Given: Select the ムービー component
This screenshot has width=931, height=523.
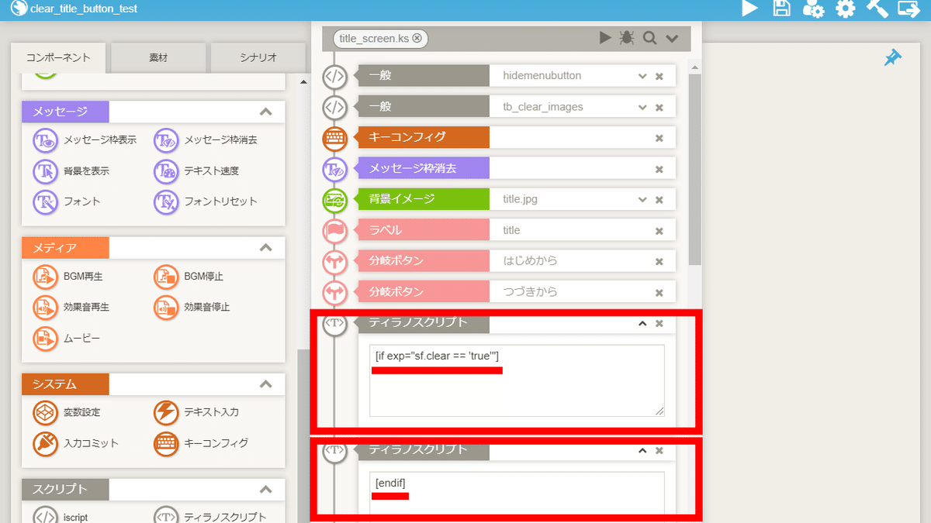Looking at the screenshot, I should pos(67,338).
